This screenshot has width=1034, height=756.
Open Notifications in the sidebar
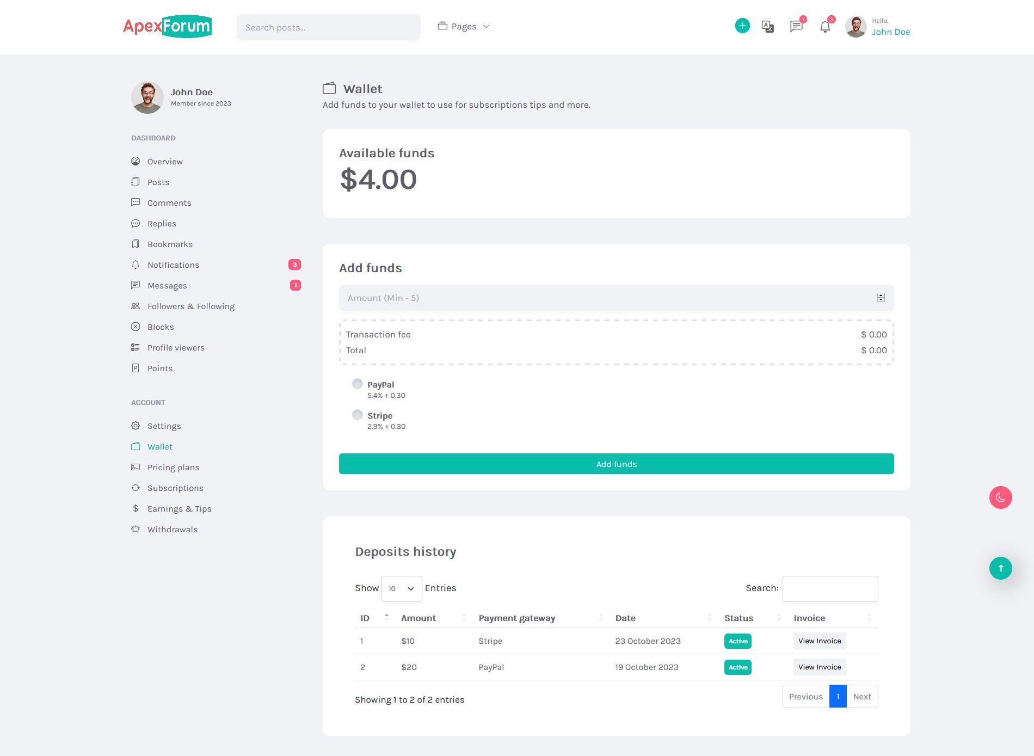click(x=173, y=265)
